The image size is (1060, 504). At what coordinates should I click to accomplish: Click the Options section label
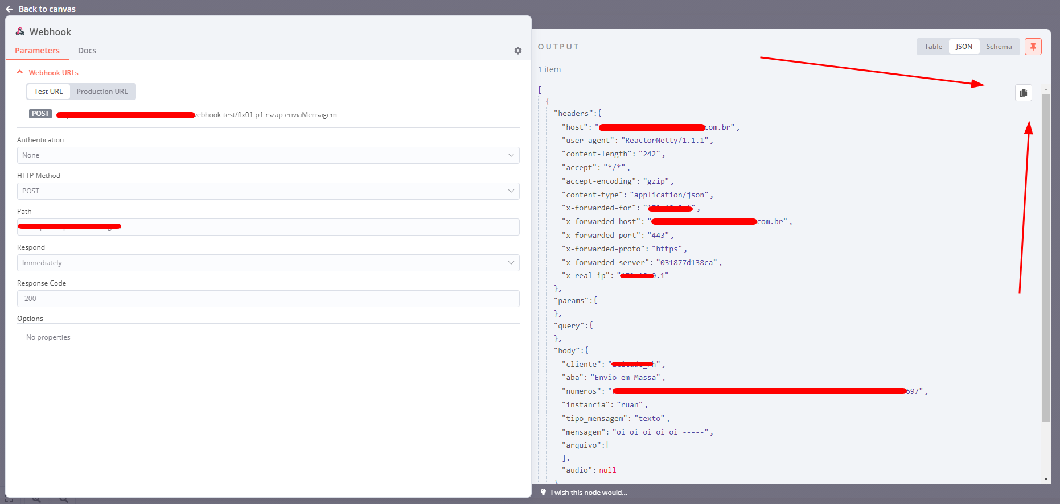[30, 319]
